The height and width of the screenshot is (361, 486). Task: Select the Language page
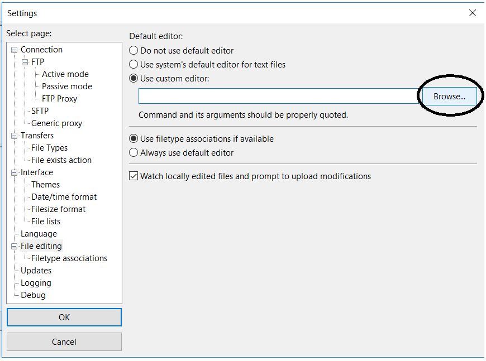point(39,234)
